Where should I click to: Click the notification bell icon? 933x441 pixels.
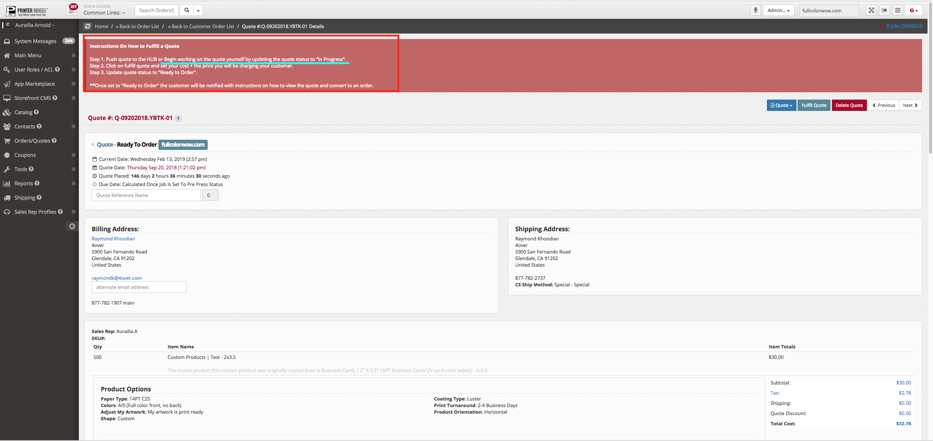coord(72,10)
